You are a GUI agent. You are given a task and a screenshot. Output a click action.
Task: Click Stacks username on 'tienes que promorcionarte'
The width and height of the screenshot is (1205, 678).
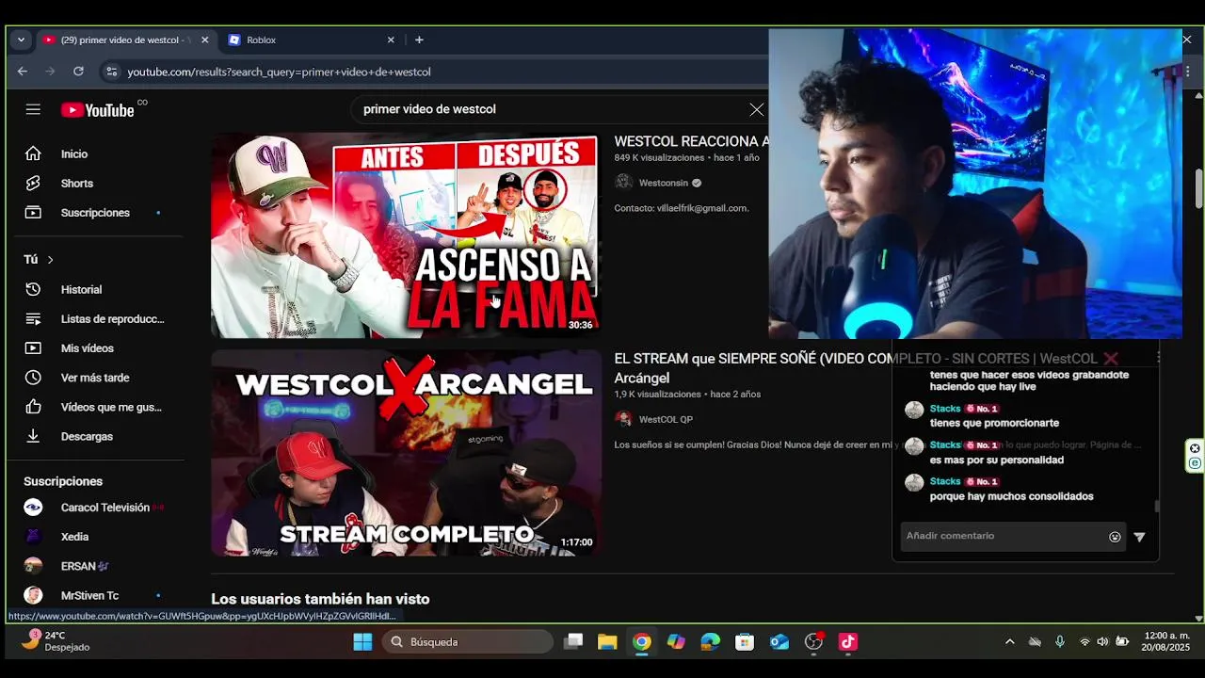(x=945, y=409)
